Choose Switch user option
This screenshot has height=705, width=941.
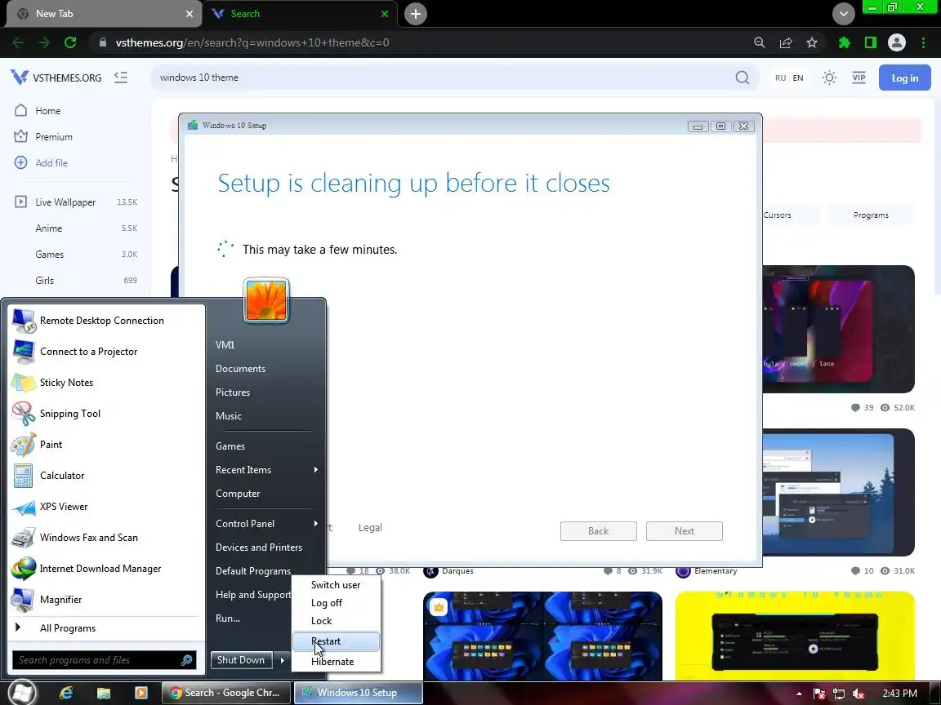coord(336,585)
